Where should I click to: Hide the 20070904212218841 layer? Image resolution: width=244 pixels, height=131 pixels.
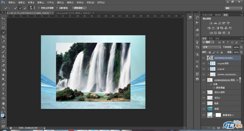pos(204,57)
